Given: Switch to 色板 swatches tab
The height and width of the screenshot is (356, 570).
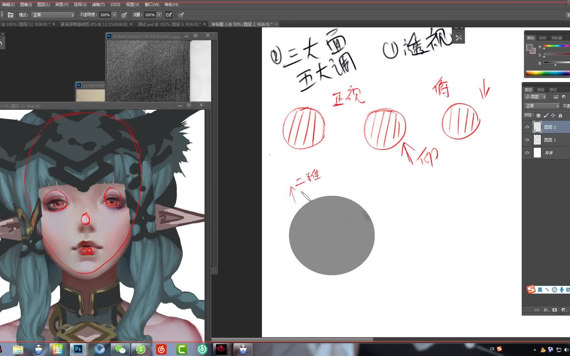Looking at the screenshot, I should (x=542, y=38).
